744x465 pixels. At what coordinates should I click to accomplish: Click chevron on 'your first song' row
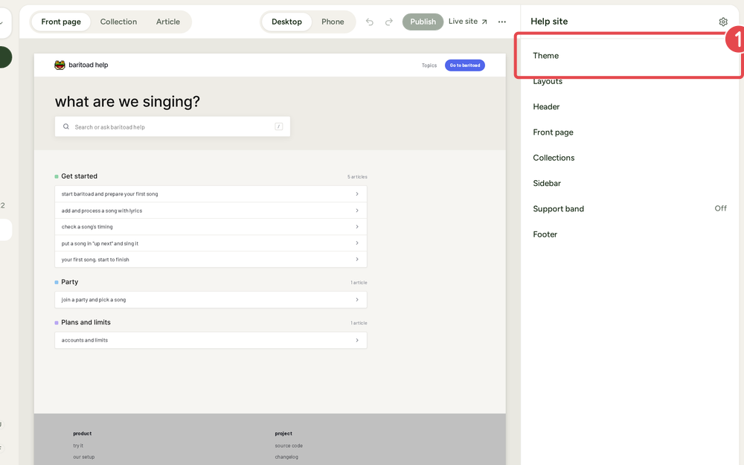[357, 260]
